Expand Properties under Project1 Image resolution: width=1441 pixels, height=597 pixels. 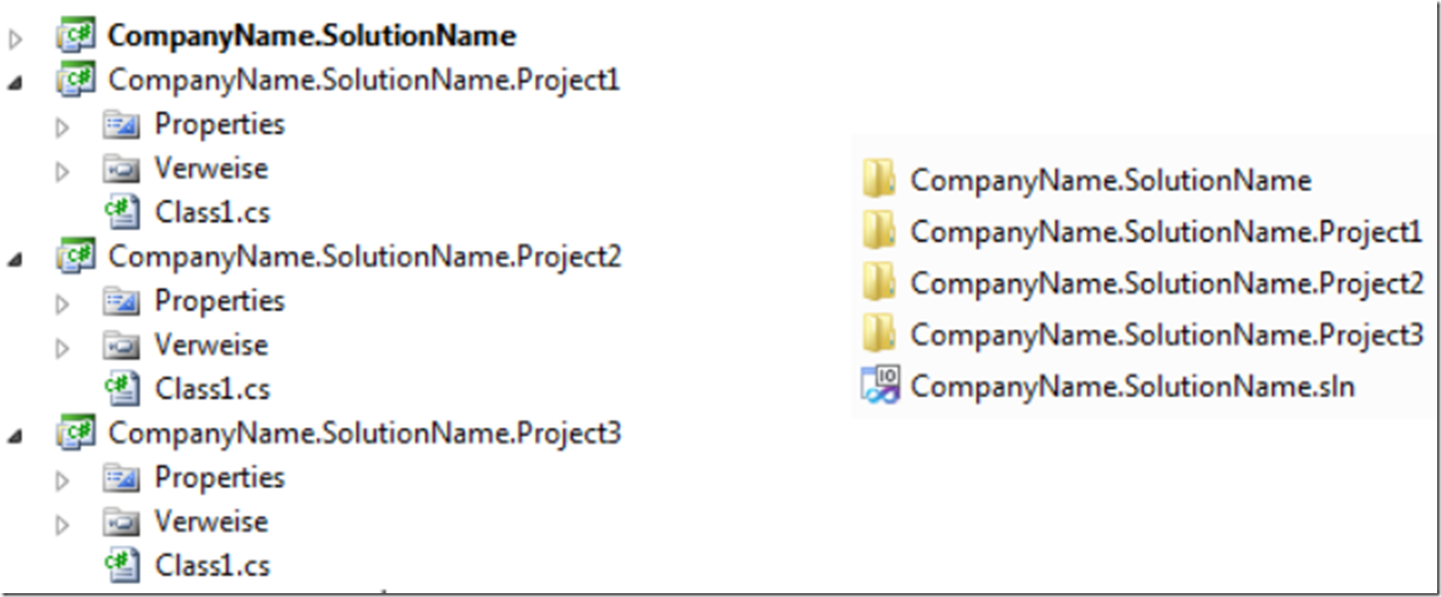62,127
